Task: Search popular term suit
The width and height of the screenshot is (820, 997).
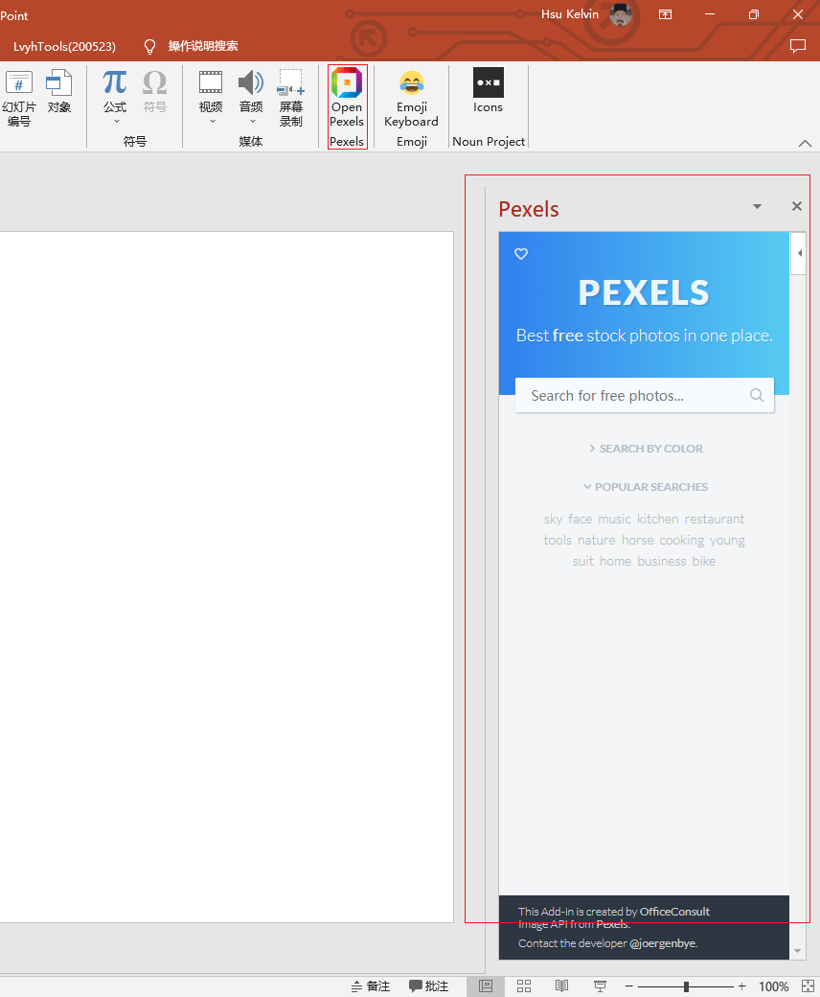Action: (x=583, y=562)
